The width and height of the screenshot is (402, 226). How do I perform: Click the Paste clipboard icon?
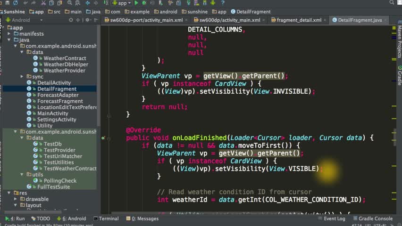[x=60, y=3]
